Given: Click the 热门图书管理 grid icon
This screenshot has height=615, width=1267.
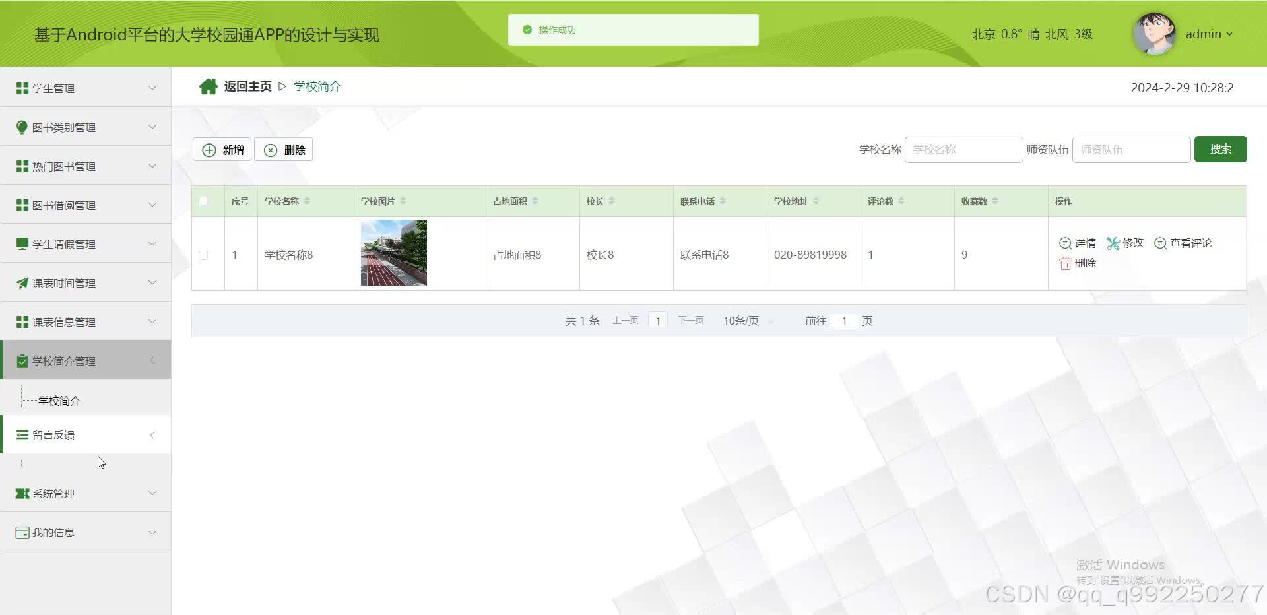Looking at the screenshot, I should click(x=22, y=166).
